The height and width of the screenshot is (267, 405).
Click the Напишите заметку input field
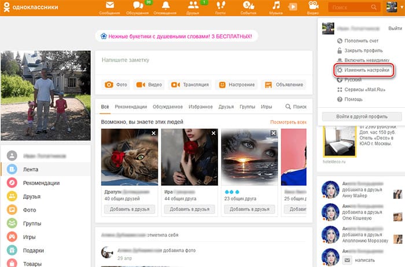coord(204,60)
